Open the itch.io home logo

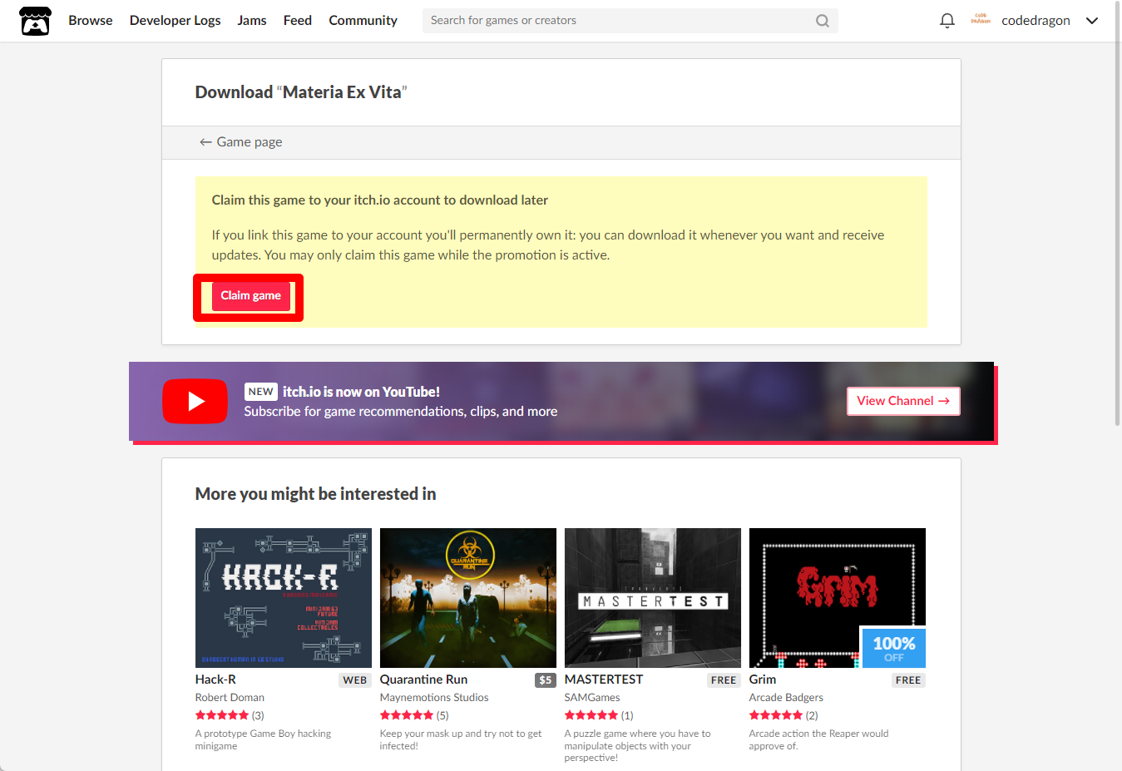pos(35,21)
